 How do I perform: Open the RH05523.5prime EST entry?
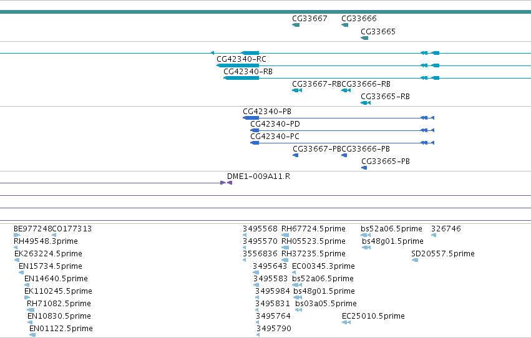pos(314,241)
